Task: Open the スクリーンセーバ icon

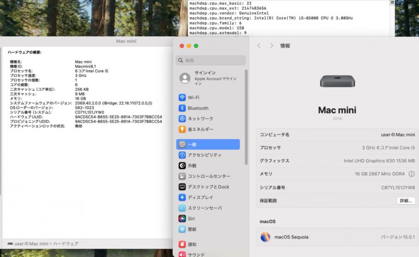Action: (182, 208)
